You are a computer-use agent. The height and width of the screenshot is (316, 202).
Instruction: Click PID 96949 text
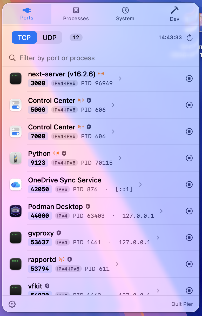click(x=97, y=83)
